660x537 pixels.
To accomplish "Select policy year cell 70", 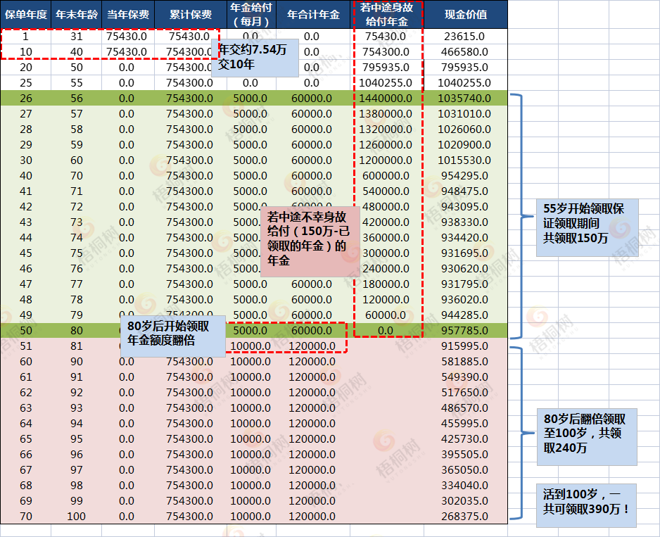I will (25, 517).
